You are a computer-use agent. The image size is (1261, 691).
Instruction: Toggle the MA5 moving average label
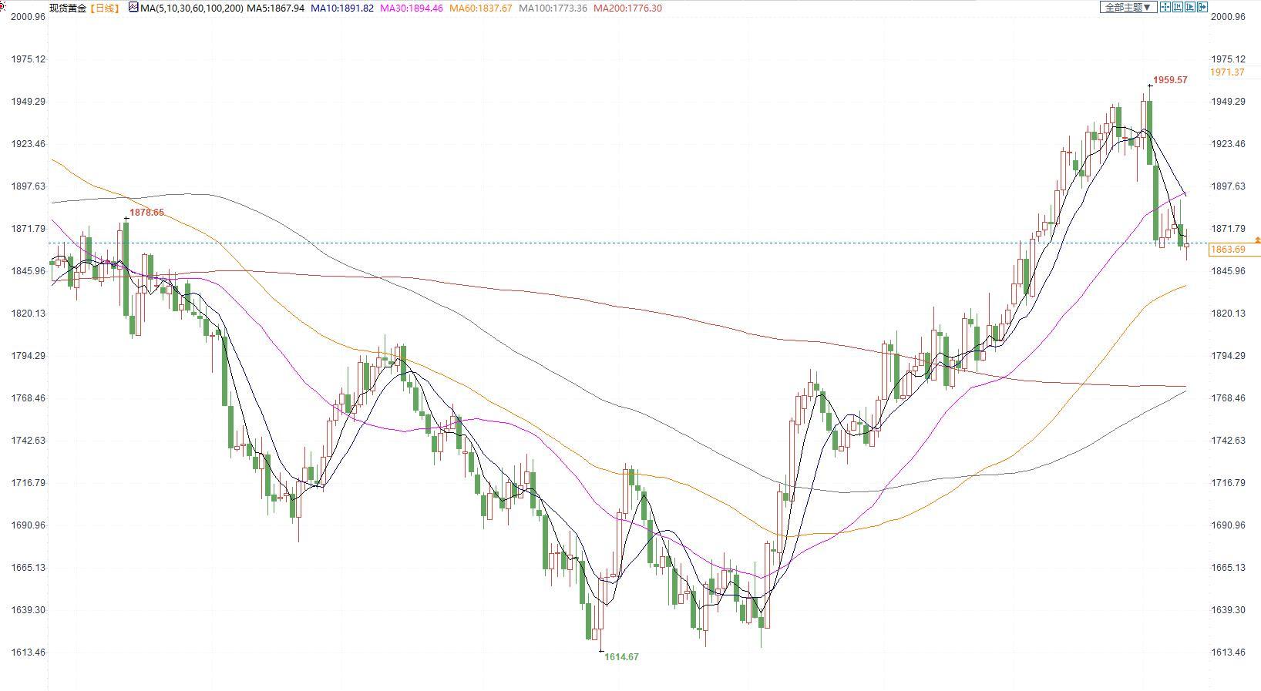coord(275,8)
